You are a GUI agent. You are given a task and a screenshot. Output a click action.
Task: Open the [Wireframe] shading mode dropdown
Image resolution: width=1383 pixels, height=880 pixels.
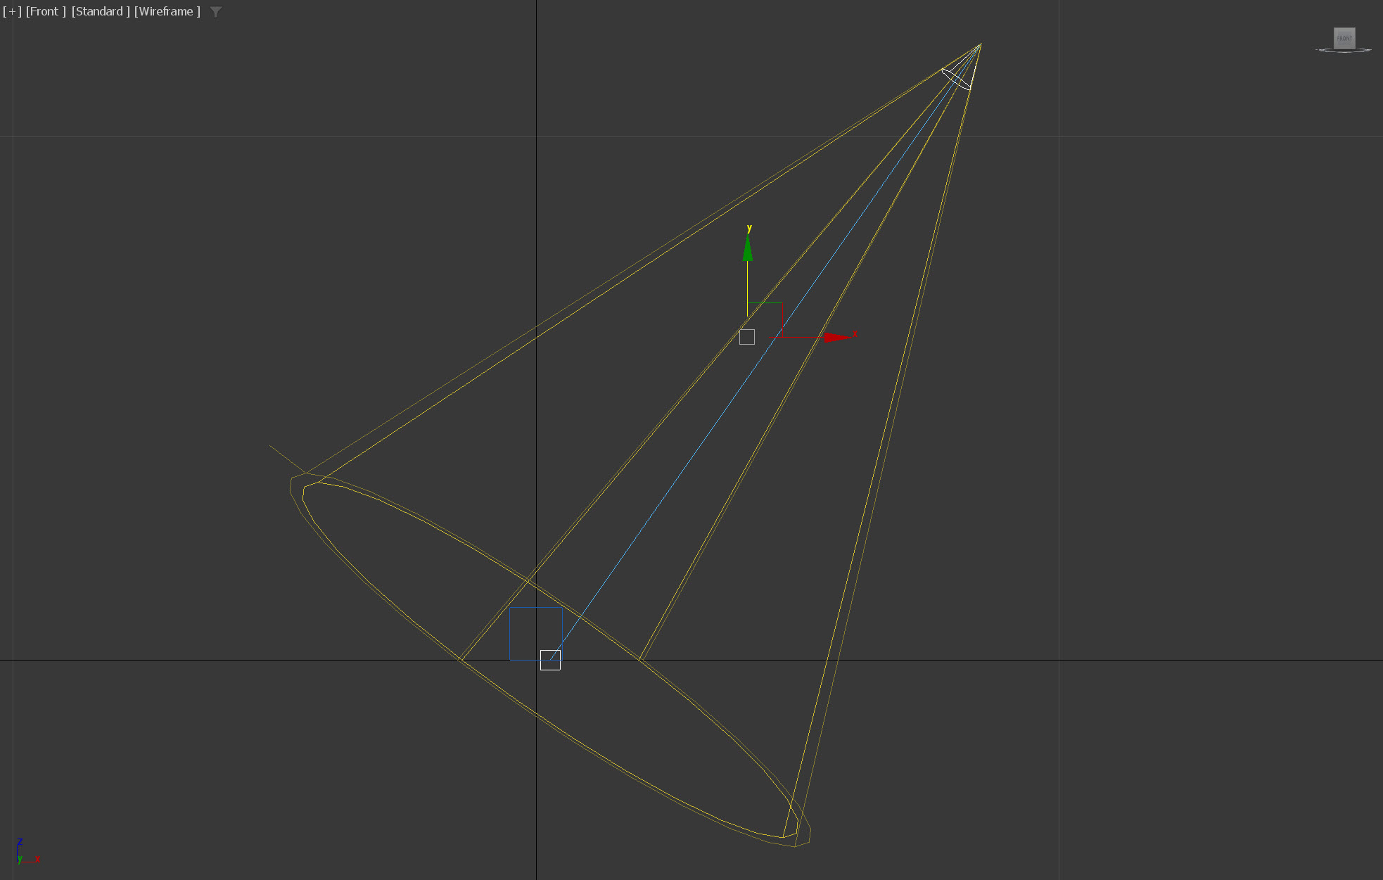(x=167, y=11)
